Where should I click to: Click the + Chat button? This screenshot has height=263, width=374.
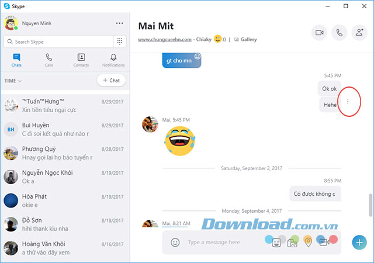(111, 81)
